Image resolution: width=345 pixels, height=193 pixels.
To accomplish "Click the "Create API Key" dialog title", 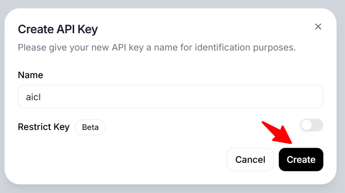I will (x=58, y=30).
